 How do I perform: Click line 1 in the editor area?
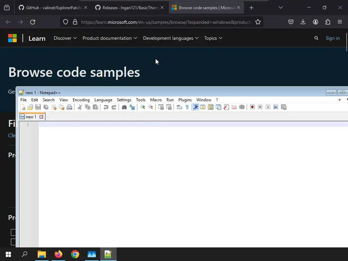pyautogui.click(x=193, y=124)
